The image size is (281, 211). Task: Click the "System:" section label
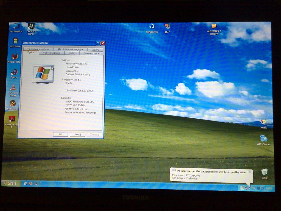(66, 60)
